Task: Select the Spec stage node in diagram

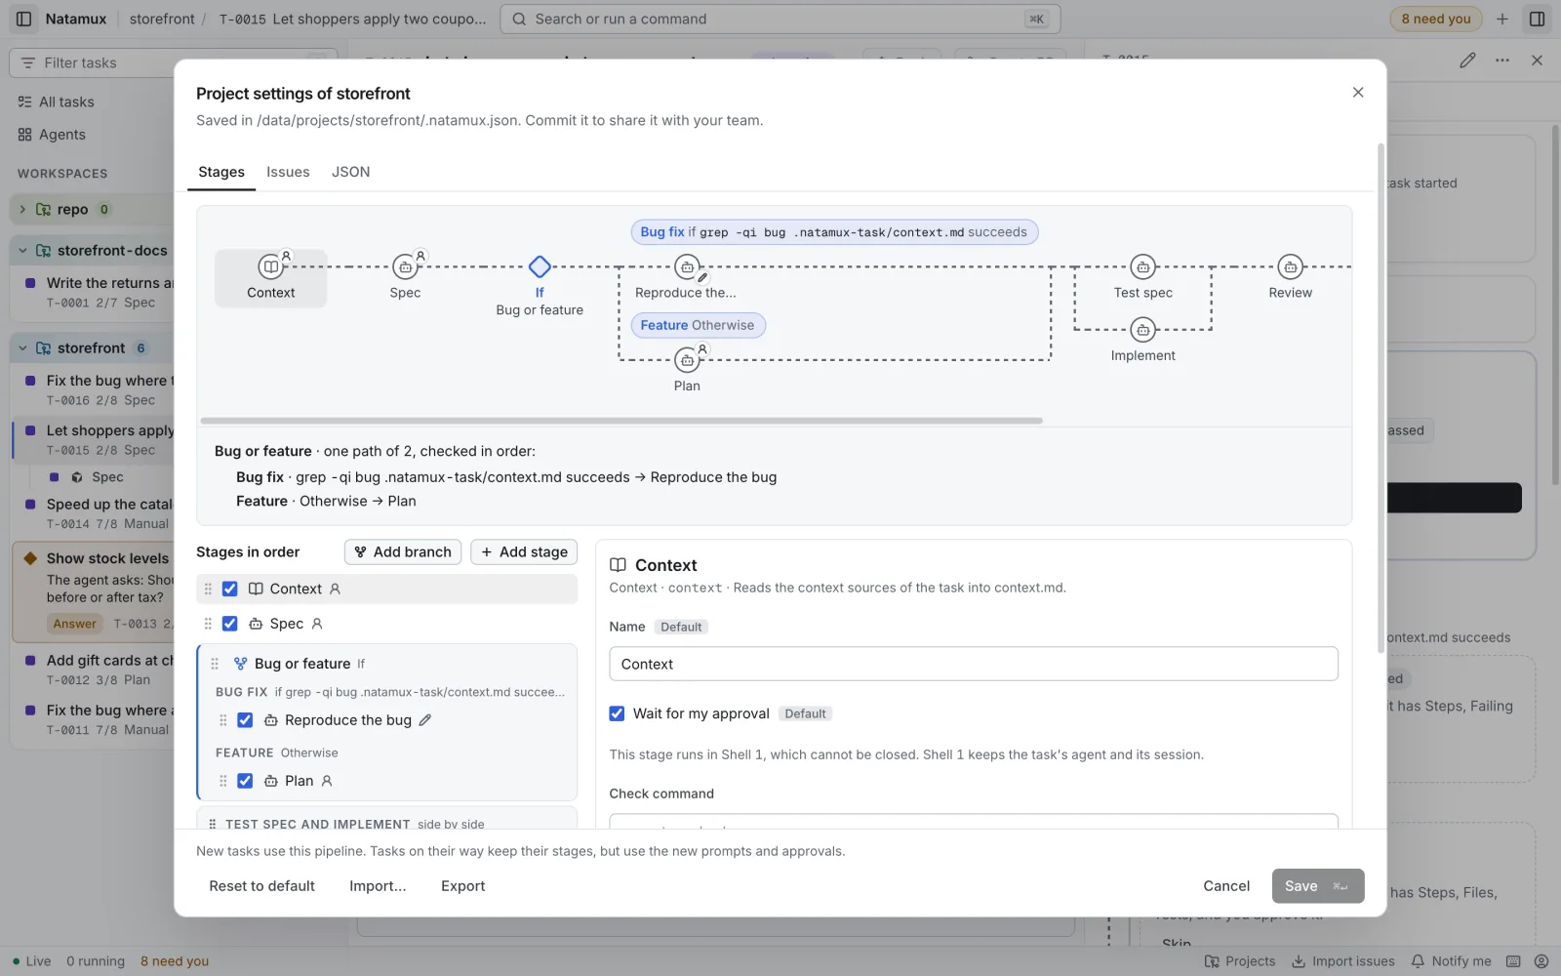Action: [405, 278]
